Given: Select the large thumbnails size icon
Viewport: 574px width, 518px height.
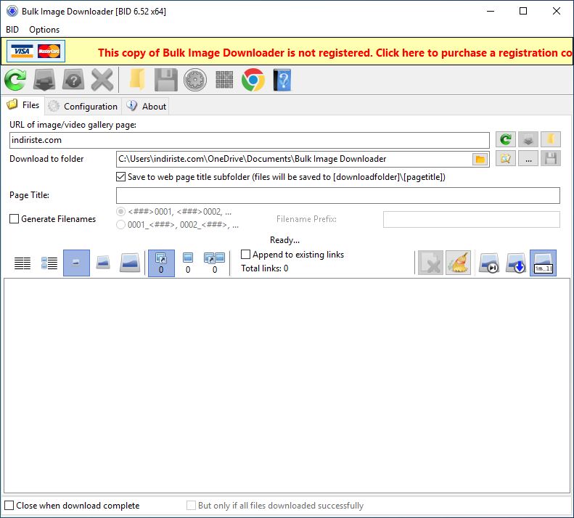Looking at the screenshot, I should click(x=130, y=263).
